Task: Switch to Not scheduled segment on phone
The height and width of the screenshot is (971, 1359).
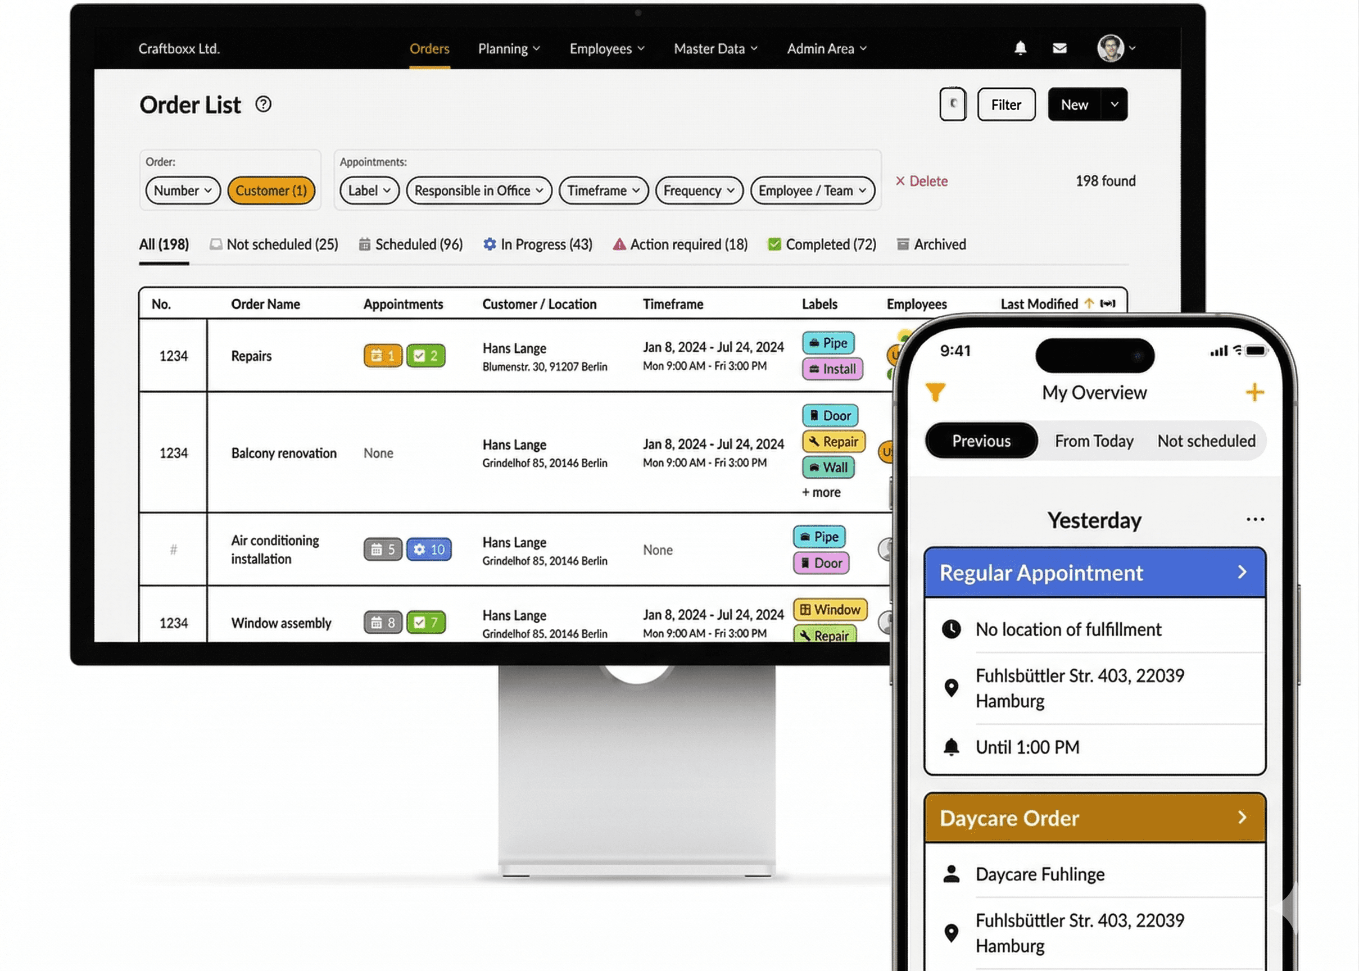Action: (1206, 441)
